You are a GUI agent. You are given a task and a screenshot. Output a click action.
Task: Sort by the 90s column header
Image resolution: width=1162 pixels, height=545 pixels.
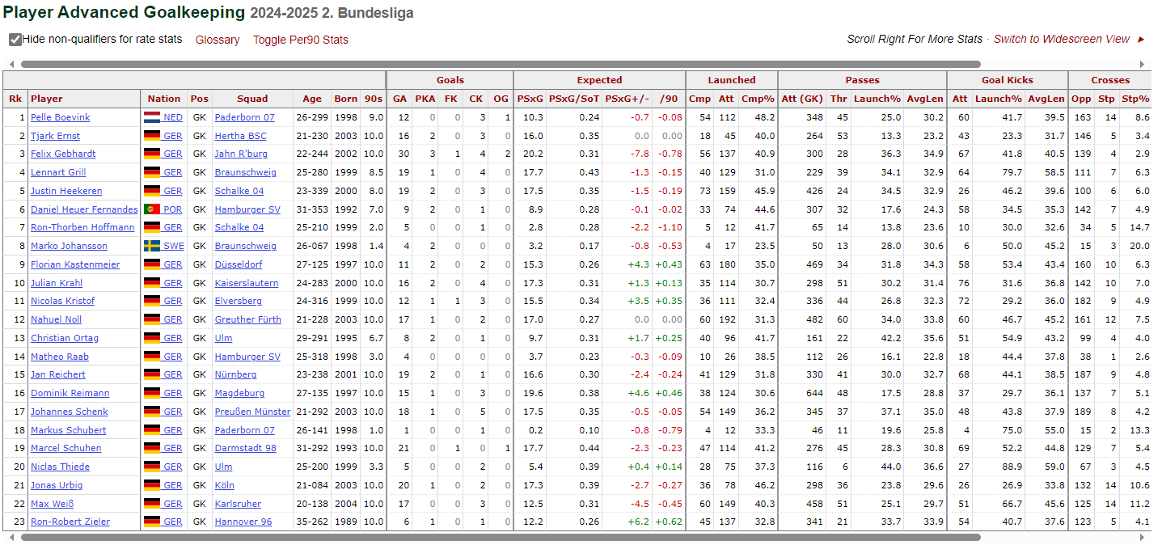point(373,99)
